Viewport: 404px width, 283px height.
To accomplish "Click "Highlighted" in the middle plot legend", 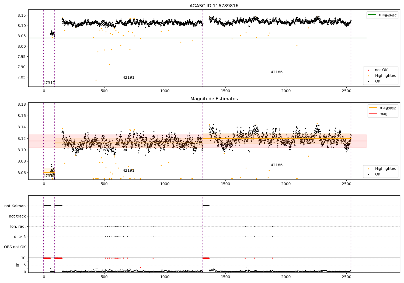I will 386,169.
